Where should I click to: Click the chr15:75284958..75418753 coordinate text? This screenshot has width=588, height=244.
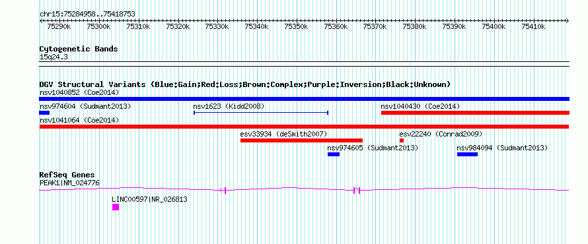(87, 15)
